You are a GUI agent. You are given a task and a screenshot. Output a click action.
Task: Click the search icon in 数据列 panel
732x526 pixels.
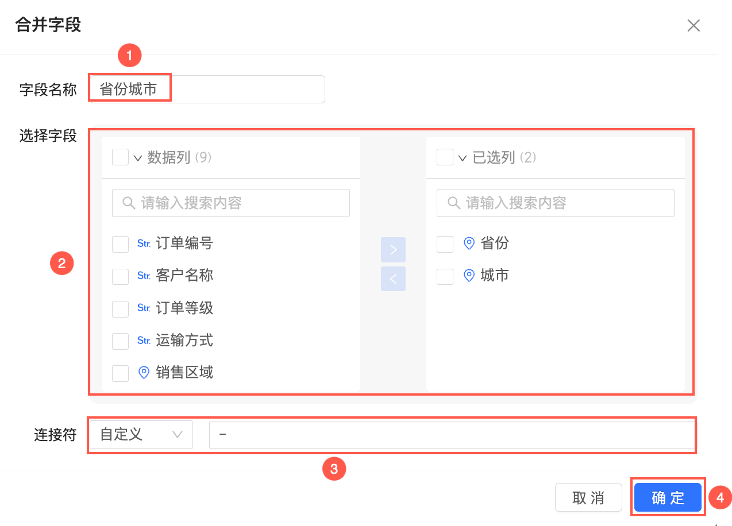click(129, 203)
